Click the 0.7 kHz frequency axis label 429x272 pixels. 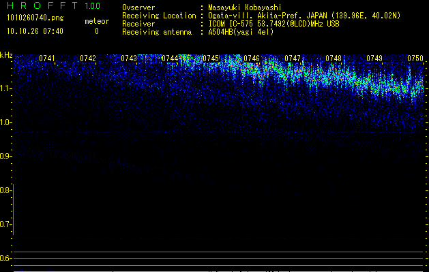pos(5,224)
